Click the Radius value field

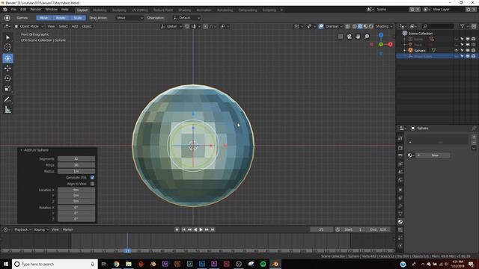click(76, 171)
